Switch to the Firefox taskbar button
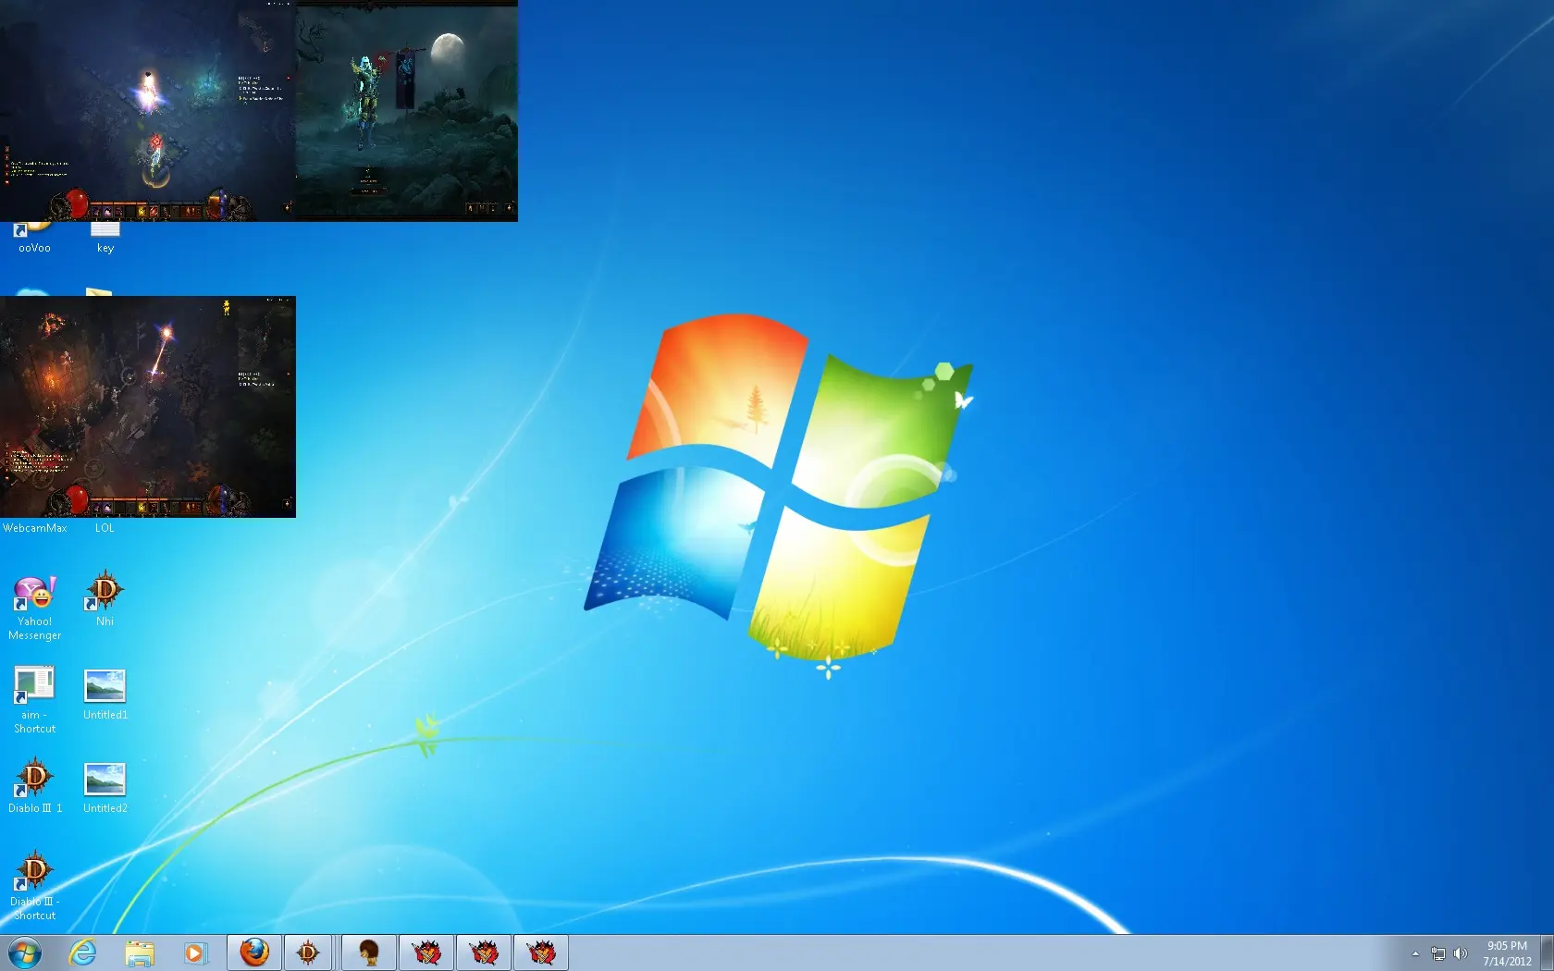Image resolution: width=1554 pixels, height=971 pixels. pyautogui.click(x=254, y=953)
